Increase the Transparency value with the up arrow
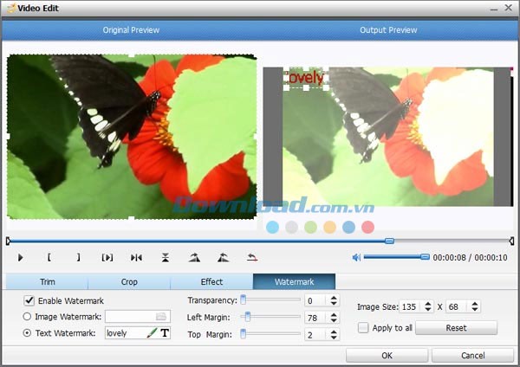 tap(335, 298)
